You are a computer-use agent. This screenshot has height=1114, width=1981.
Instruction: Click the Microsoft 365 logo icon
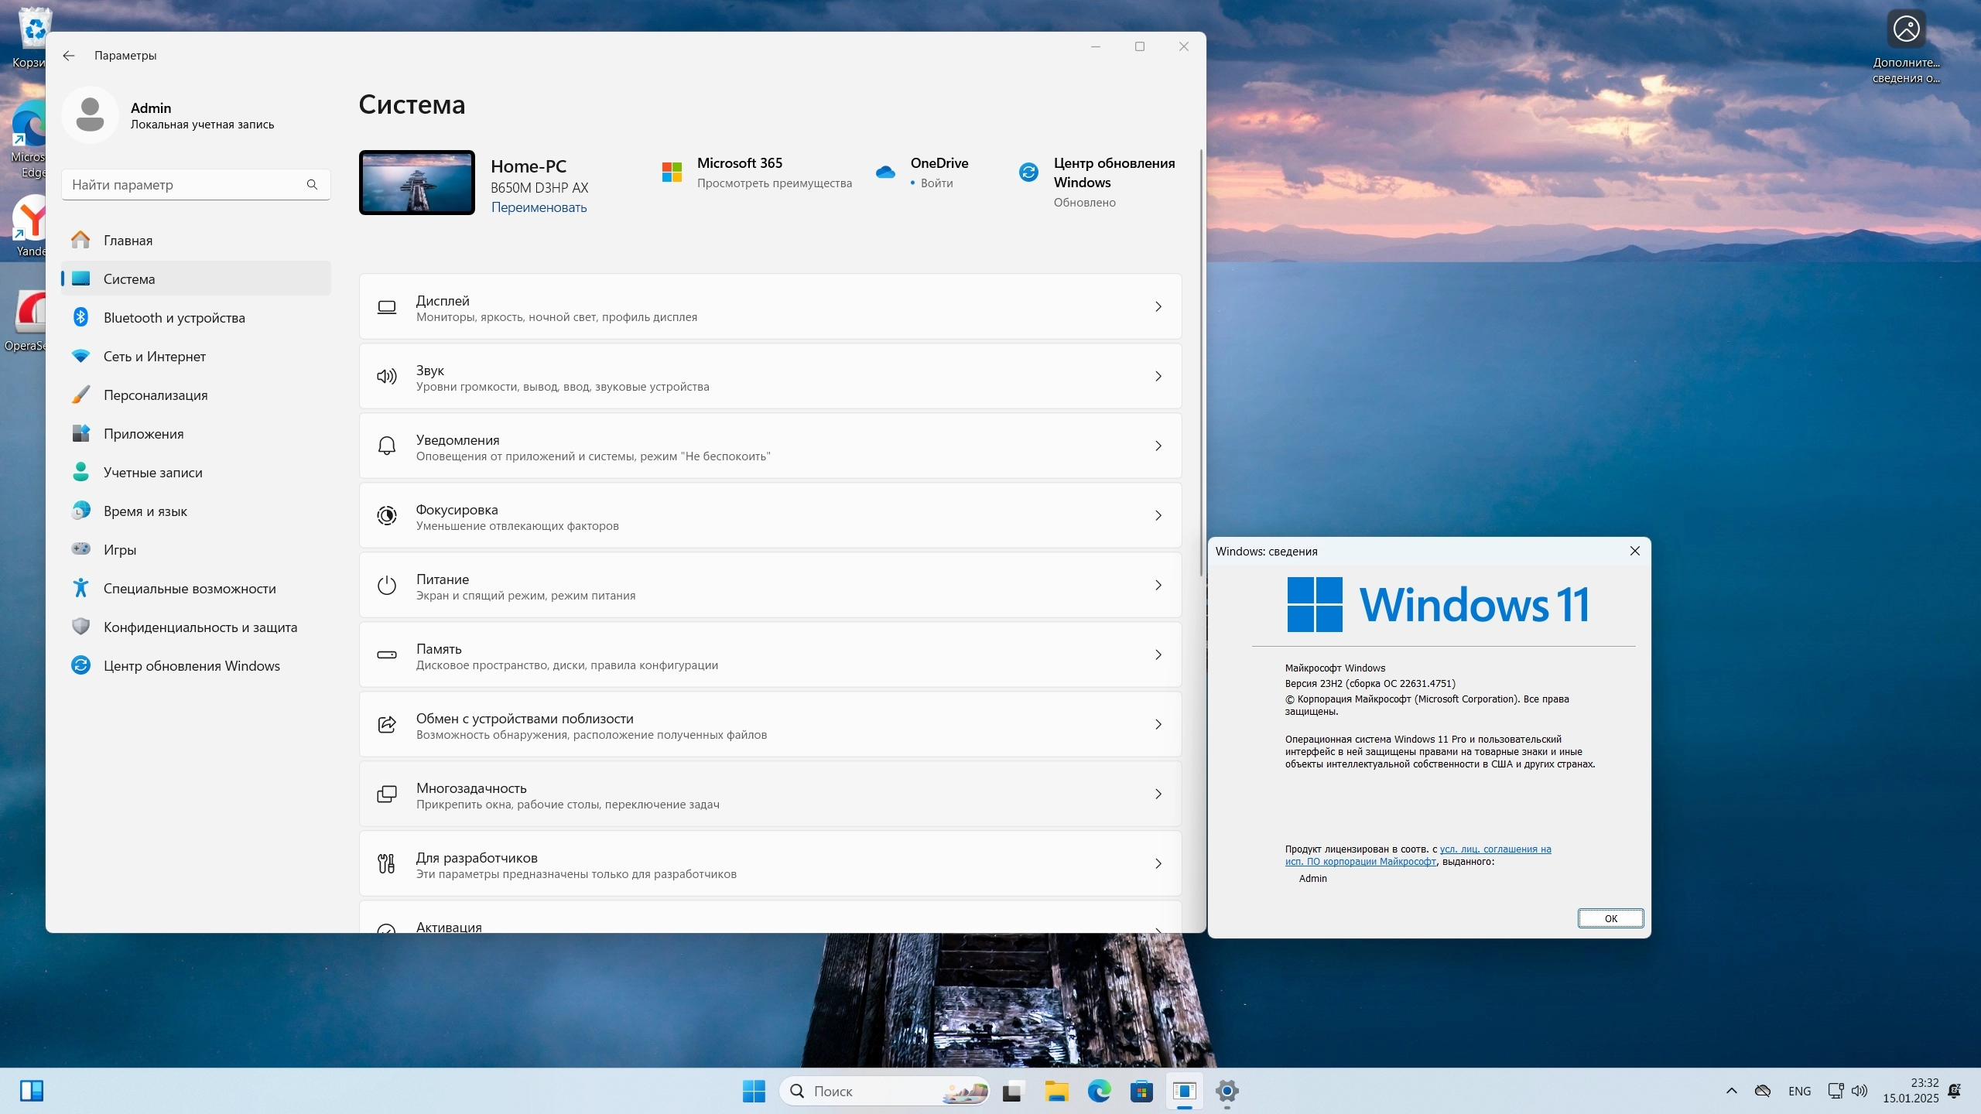click(672, 173)
